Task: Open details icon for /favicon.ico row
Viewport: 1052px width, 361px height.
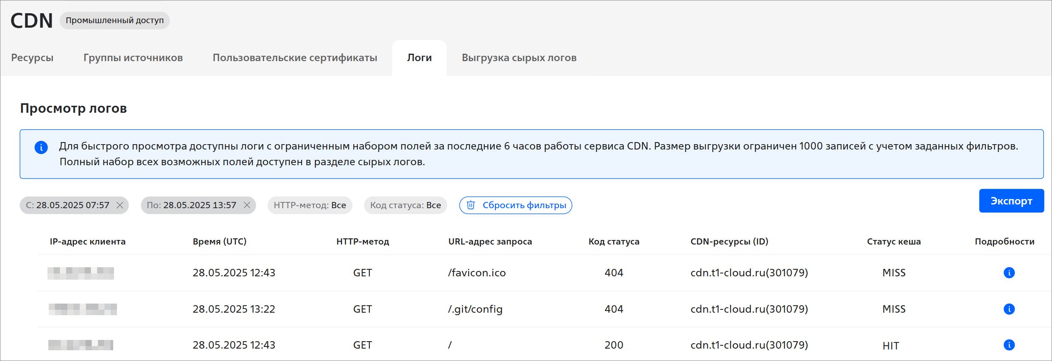Action: point(1009,273)
